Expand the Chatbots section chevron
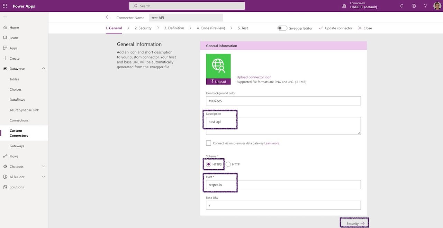The width and height of the screenshot is (443, 228). click(43, 167)
